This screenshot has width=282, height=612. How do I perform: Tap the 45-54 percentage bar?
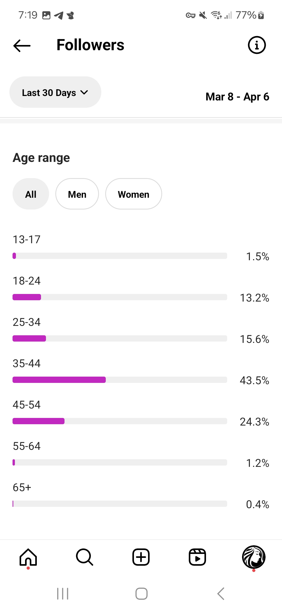click(x=120, y=421)
